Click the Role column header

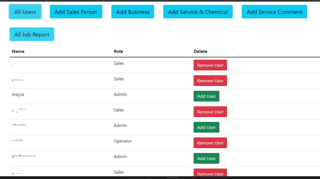click(118, 51)
